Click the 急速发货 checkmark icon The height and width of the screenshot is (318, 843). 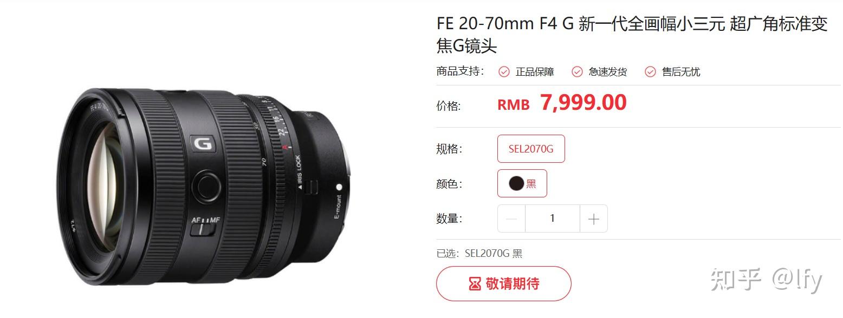577,72
